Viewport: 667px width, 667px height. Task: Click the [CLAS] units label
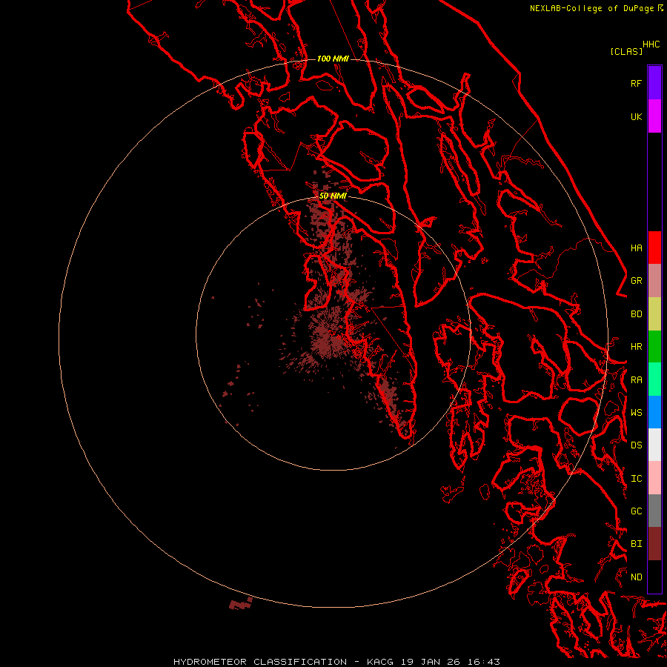click(626, 51)
